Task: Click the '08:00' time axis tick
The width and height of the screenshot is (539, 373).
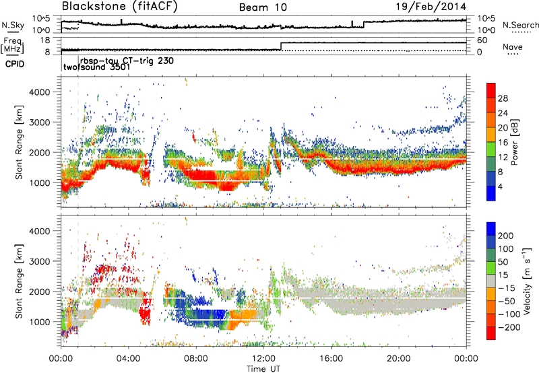Action: (x=196, y=359)
